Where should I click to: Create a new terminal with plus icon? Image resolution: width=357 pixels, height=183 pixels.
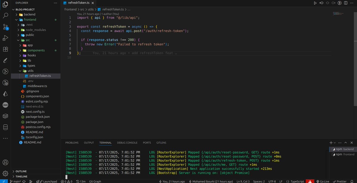(x=331, y=143)
